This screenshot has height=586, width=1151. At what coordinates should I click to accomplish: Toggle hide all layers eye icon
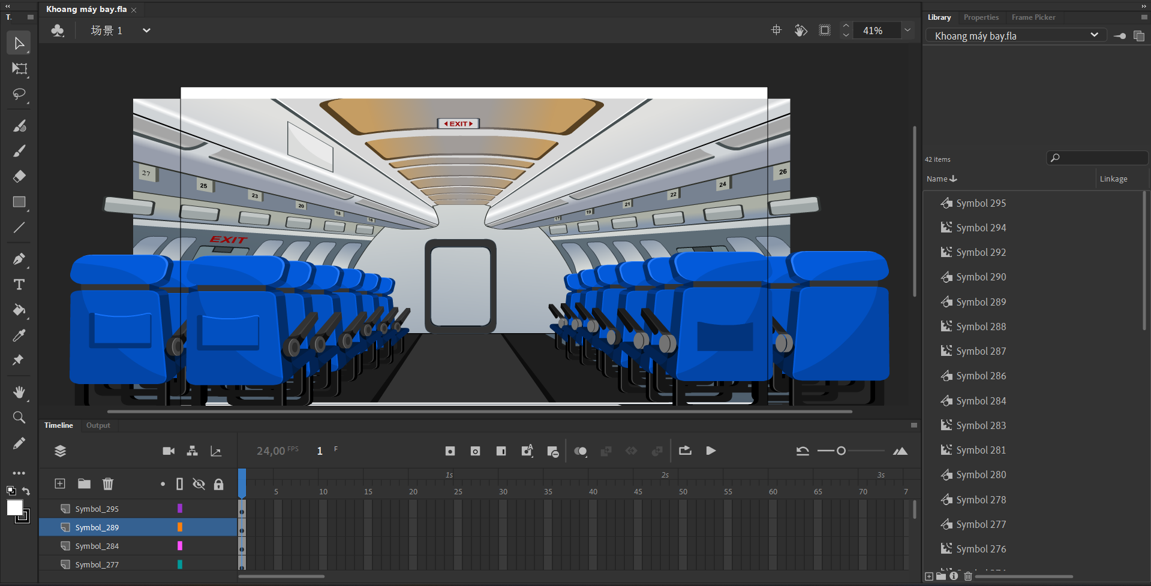pyautogui.click(x=199, y=484)
